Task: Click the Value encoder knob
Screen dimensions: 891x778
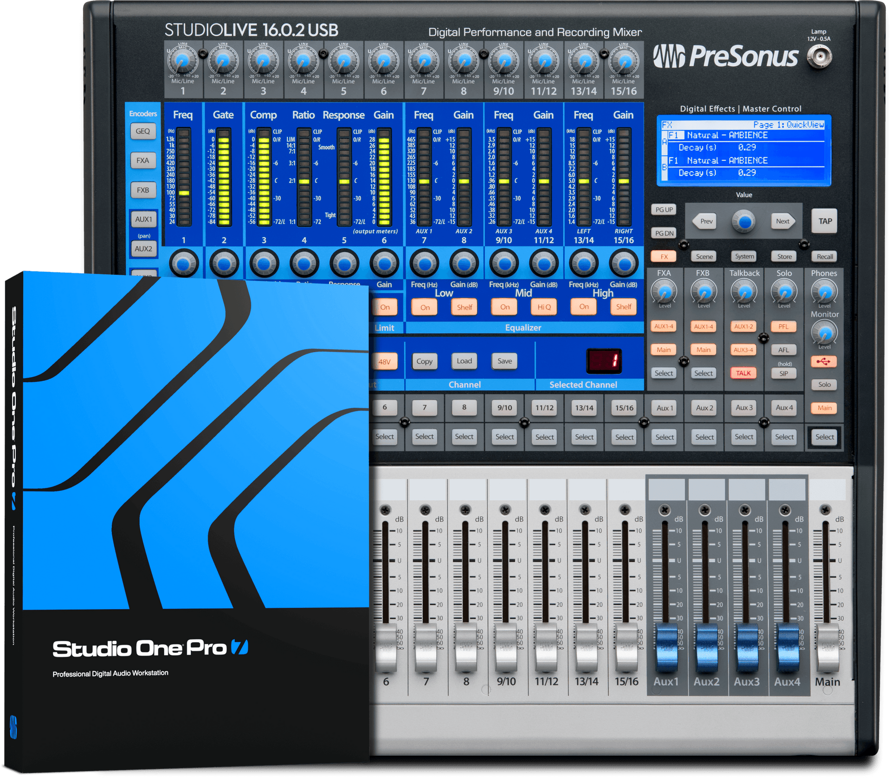Action: [743, 221]
